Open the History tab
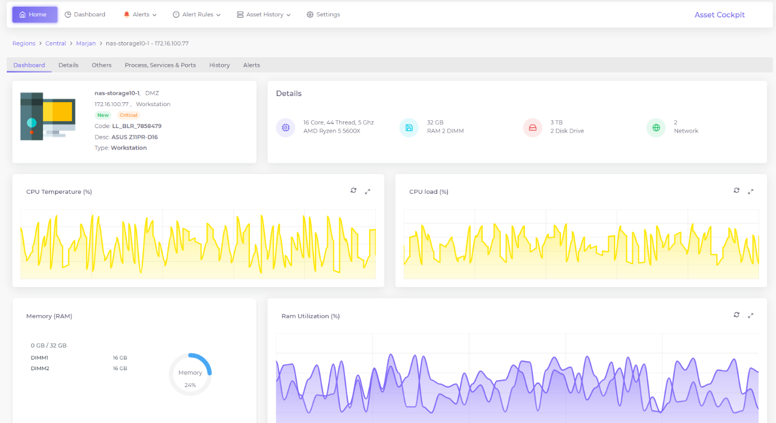 point(219,65)
